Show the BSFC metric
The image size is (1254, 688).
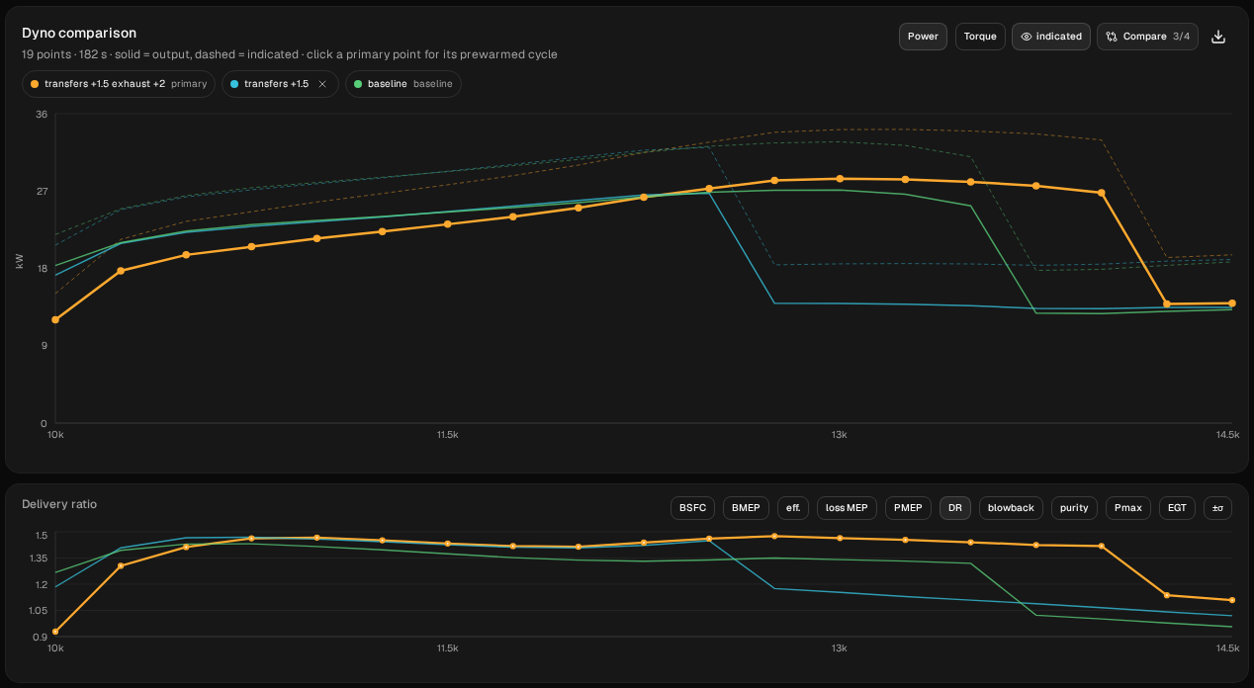tap(692, 508)
